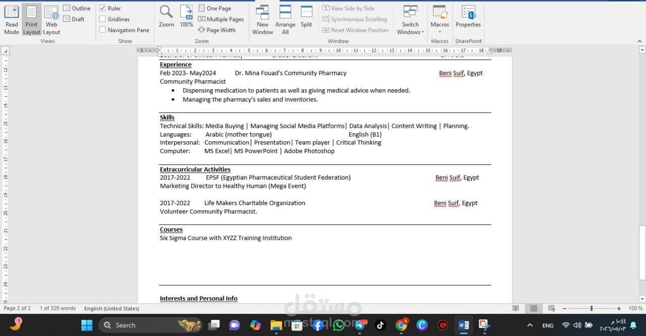Open SharePoint Properties
This screenshot has width=646, height=336.
pos(468,17)
